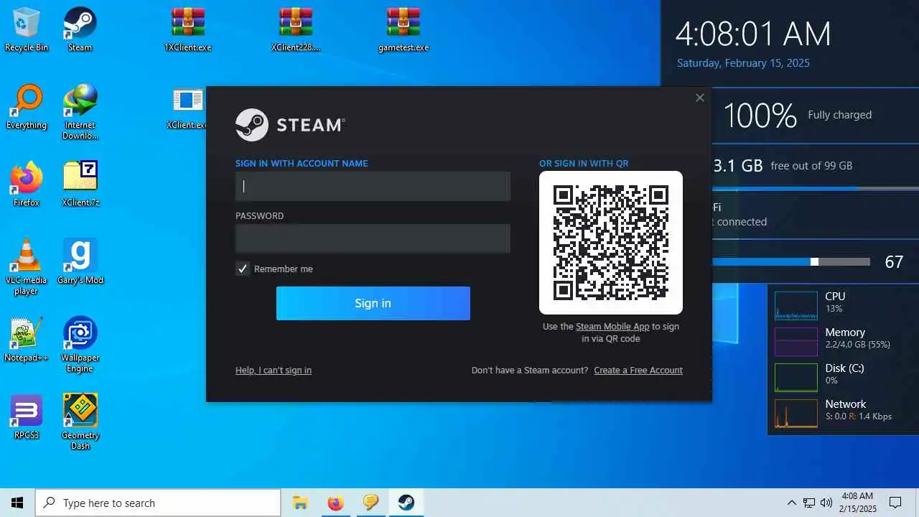
Task: Open the Windows Start menu
Action: (x=17, y=503)
